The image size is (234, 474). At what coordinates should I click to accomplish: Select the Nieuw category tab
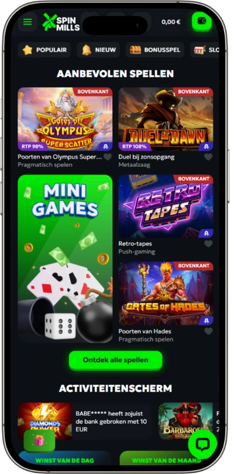(x=98, y=50)
